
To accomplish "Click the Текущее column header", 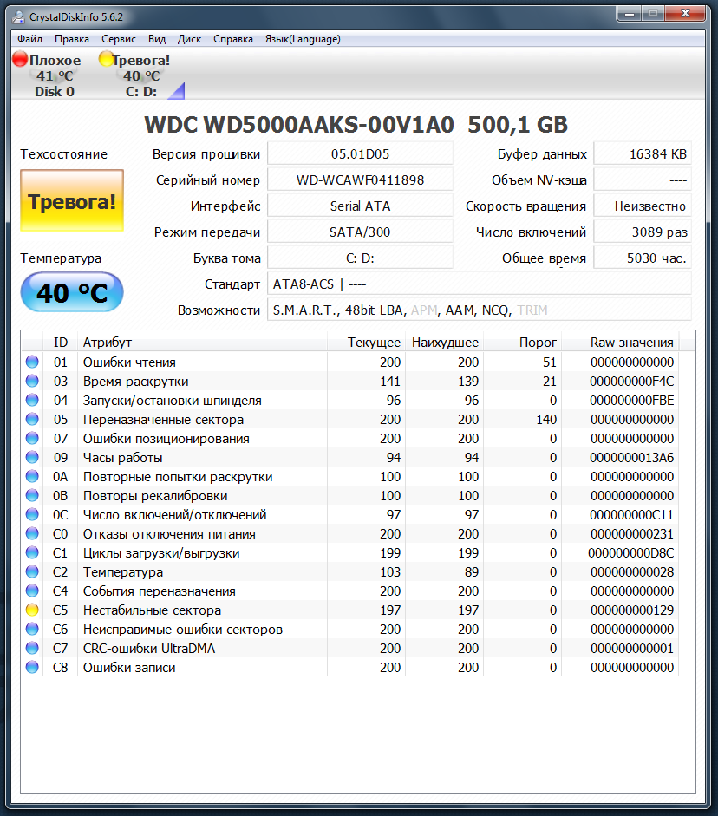I will pos(366,343).
